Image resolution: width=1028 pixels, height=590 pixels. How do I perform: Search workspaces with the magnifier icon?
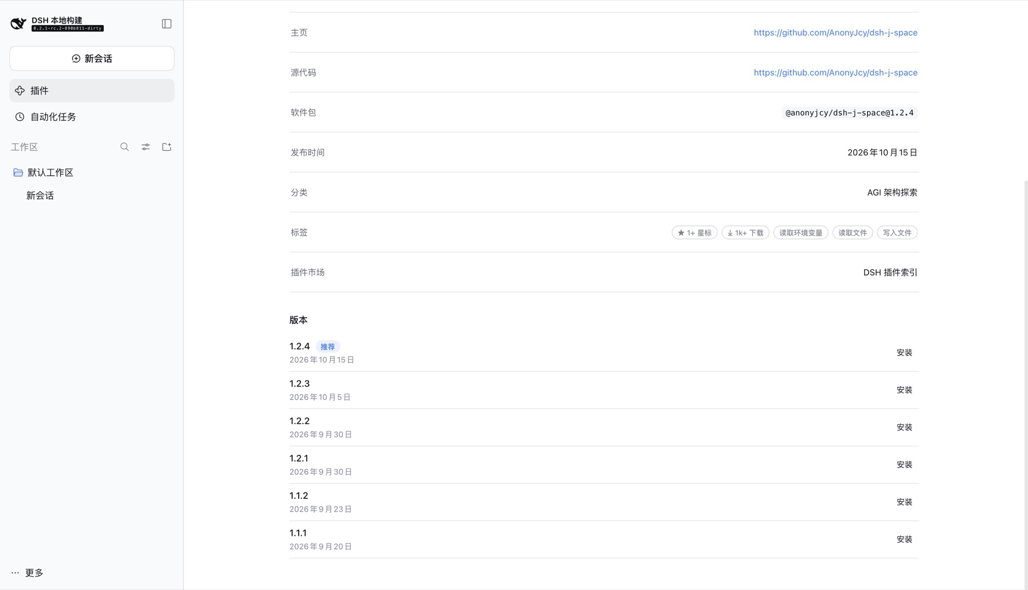[x=125, y=147]
